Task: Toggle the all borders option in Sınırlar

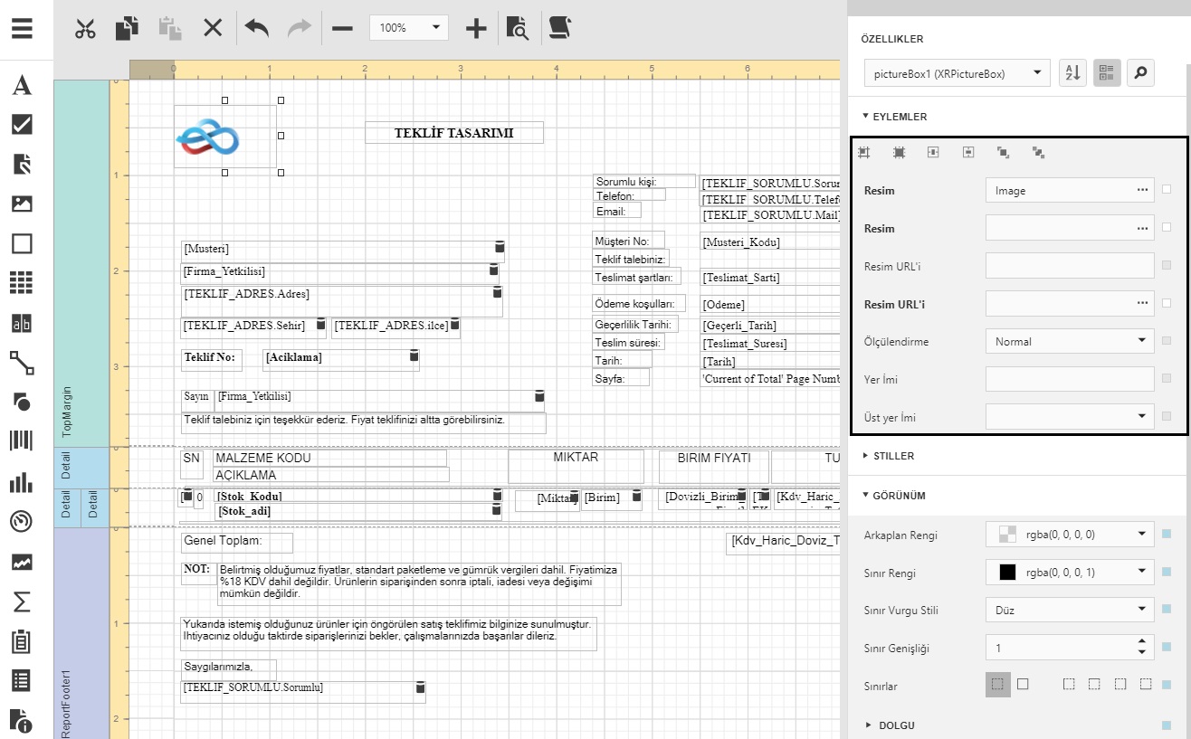Action: point(1023,685)
